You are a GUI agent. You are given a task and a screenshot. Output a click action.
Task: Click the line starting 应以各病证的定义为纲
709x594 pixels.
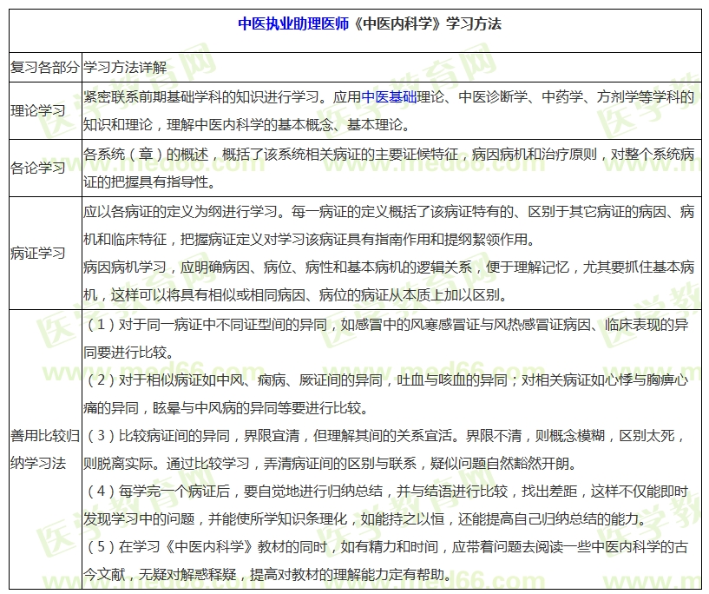coord(388,211)
